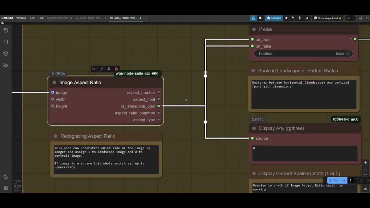The image size is (370, 208).
Task: Toggle the bottom panel icon
Action: pos(360,18)
